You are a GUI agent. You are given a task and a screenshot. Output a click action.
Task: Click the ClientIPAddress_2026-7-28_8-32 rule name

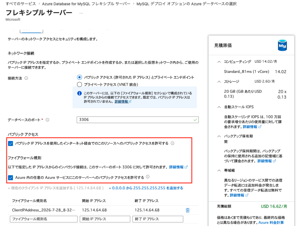pyautogui.click(x=44, y=210)
